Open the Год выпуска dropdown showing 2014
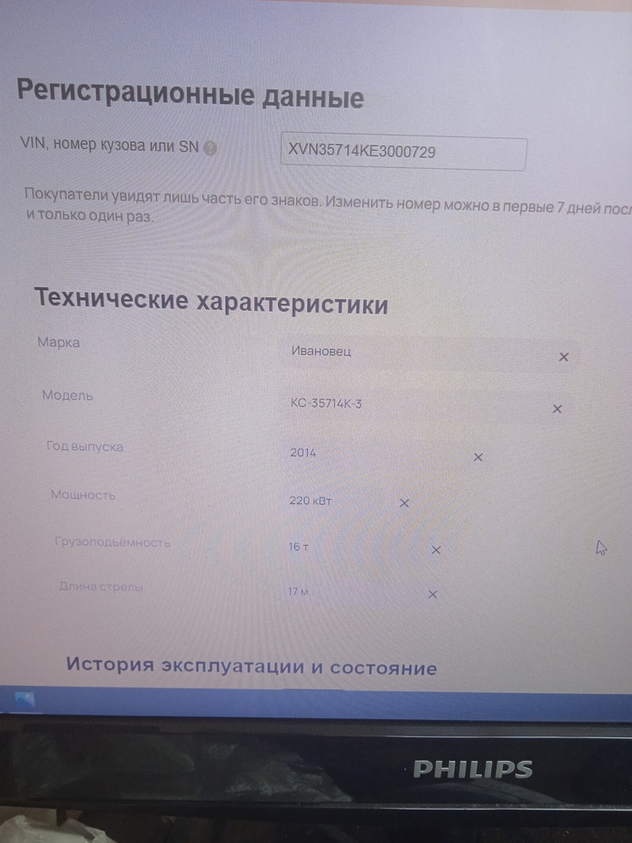Image resolution: width=632 pixels, height=843 pixels. (388, 454)
